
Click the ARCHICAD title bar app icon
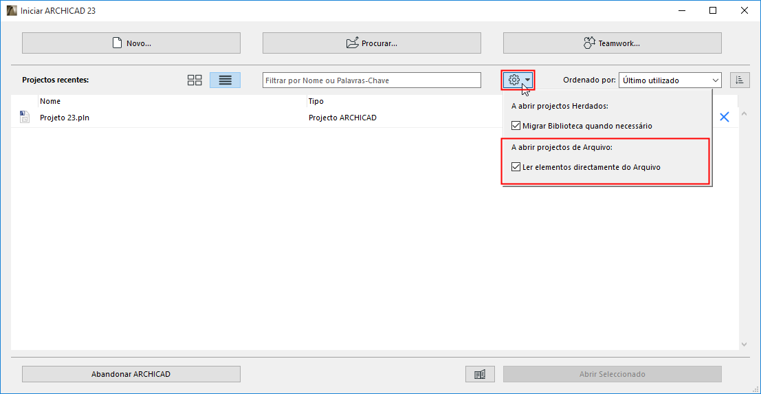pos(12,11)
